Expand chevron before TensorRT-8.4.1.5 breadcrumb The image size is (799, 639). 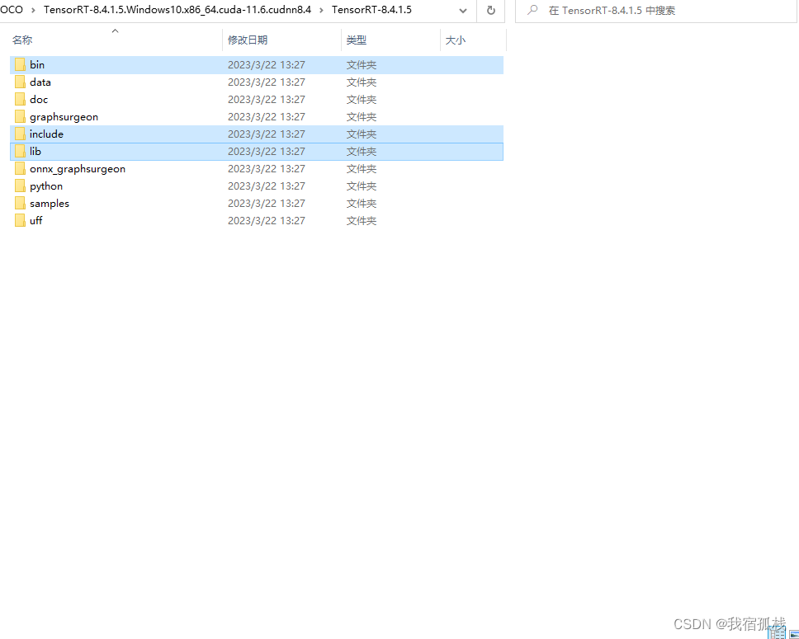[x=322, y=10]
